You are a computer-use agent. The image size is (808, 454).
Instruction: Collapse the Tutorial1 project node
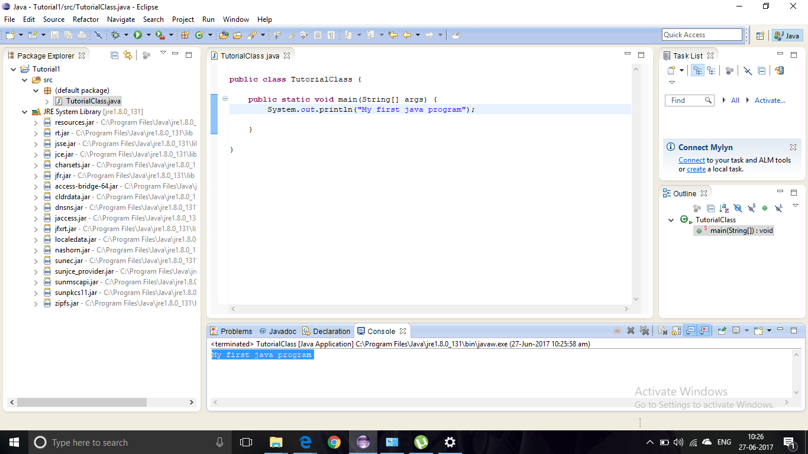14,69
